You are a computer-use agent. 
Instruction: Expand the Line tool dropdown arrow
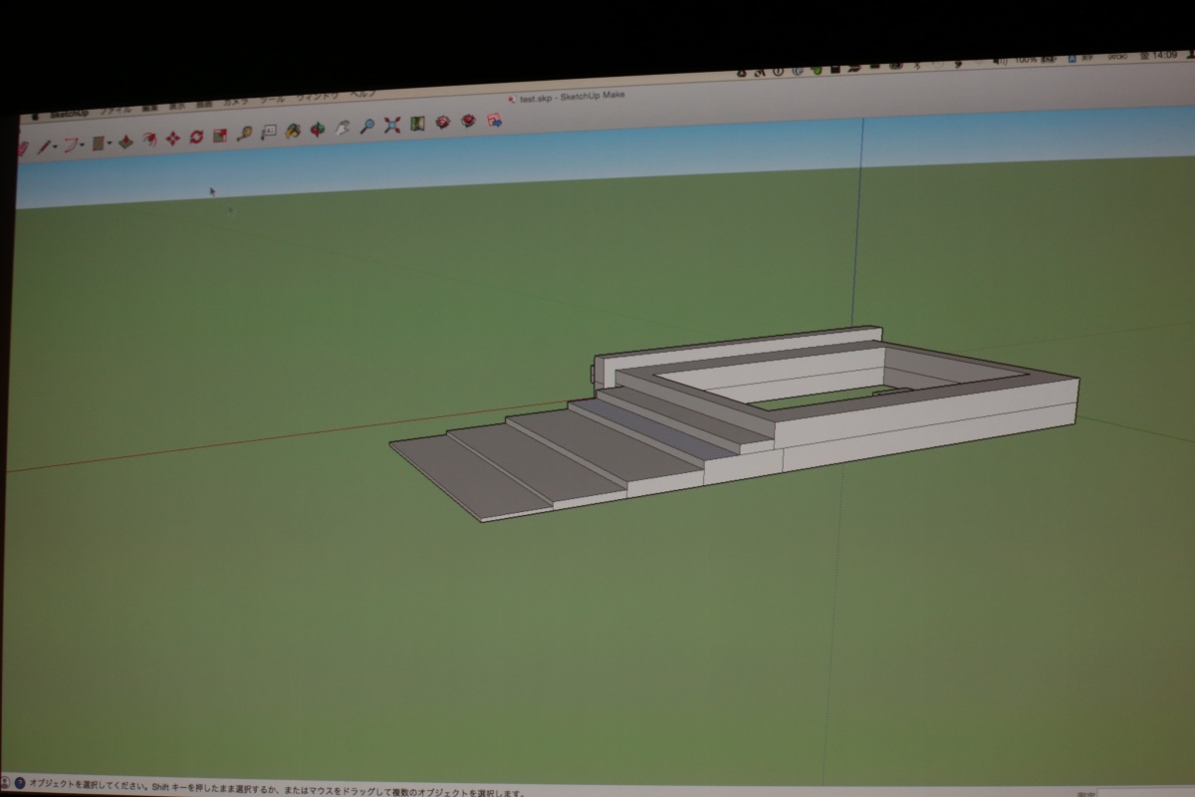[x=56, y=146]
